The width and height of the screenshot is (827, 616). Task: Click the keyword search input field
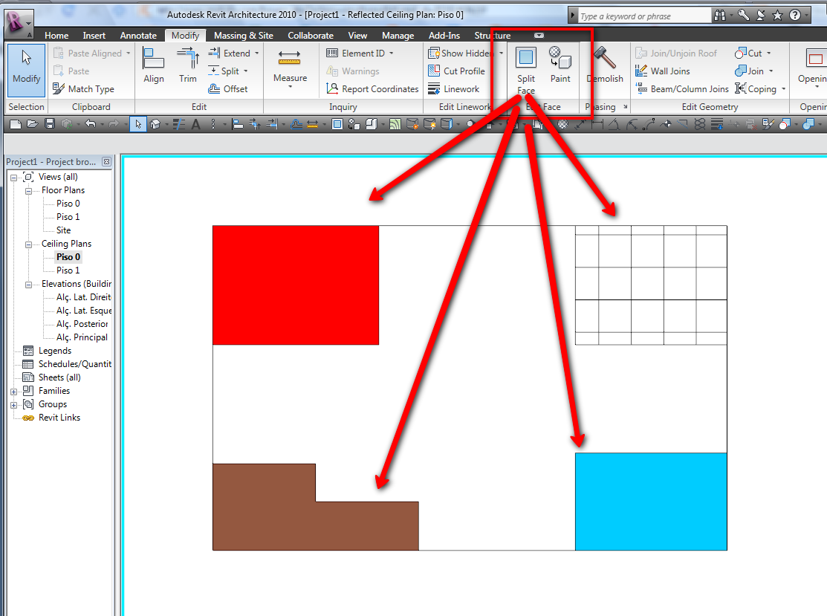[644, 16]
